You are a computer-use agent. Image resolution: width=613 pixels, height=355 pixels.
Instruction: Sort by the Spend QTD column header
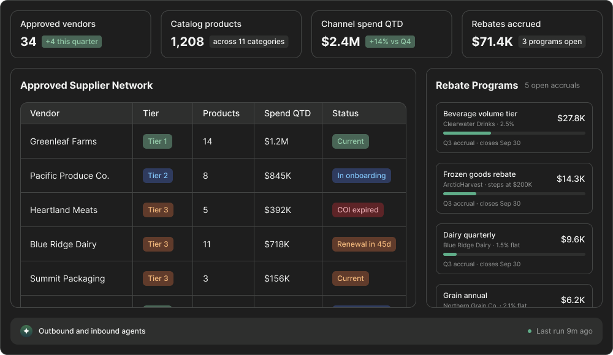tap(287, 113)
